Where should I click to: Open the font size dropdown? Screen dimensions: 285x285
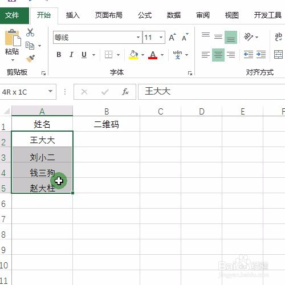tap(161, 37)
